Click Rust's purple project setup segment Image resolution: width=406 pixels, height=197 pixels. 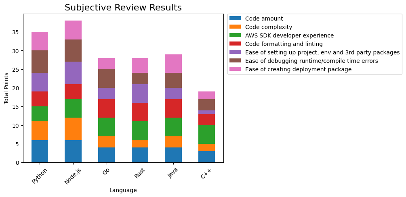pos(140,93)
